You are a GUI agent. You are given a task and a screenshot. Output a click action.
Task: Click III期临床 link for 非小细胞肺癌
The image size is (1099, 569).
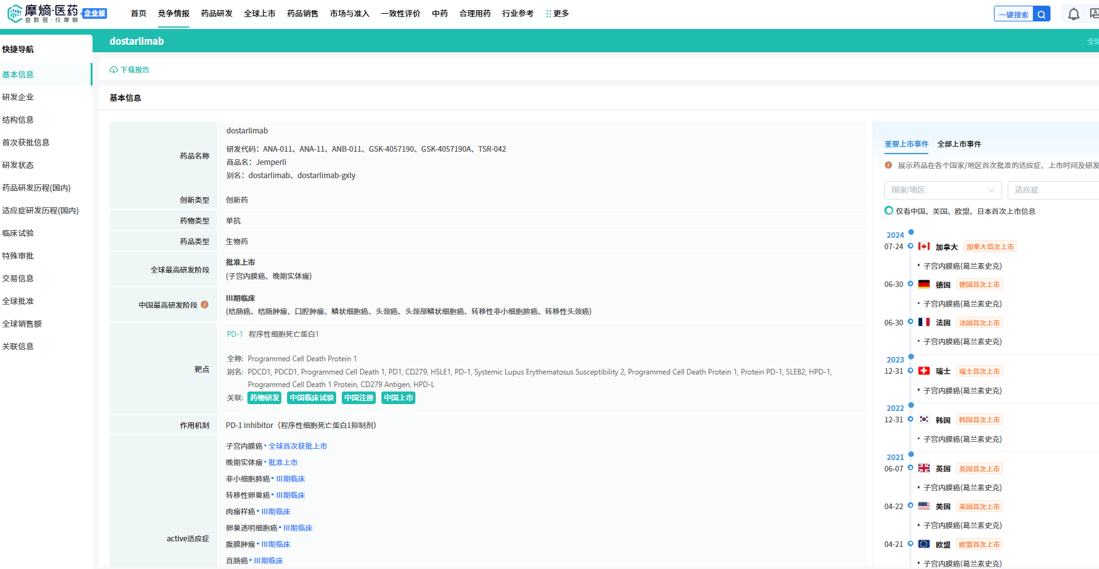290,479
